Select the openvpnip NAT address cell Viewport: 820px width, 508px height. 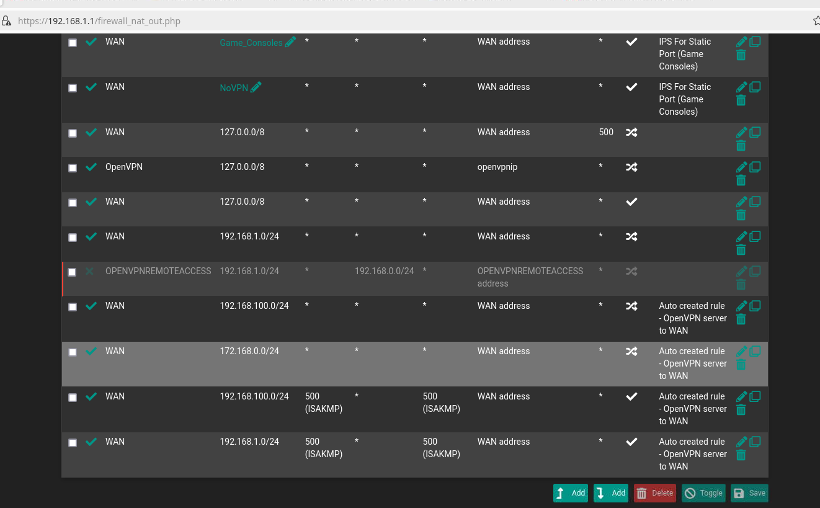coord(497,167)
